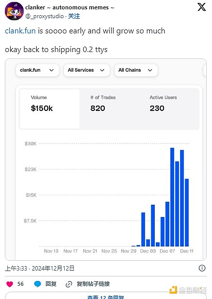Screen dimensions: 212x299
Task: Open the All Services dropdown
Action: (x=87, y=70)
